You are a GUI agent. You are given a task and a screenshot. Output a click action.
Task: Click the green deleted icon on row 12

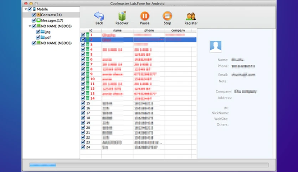pos(88,88)
